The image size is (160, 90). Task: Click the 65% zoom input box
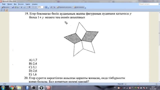(40, 7)
